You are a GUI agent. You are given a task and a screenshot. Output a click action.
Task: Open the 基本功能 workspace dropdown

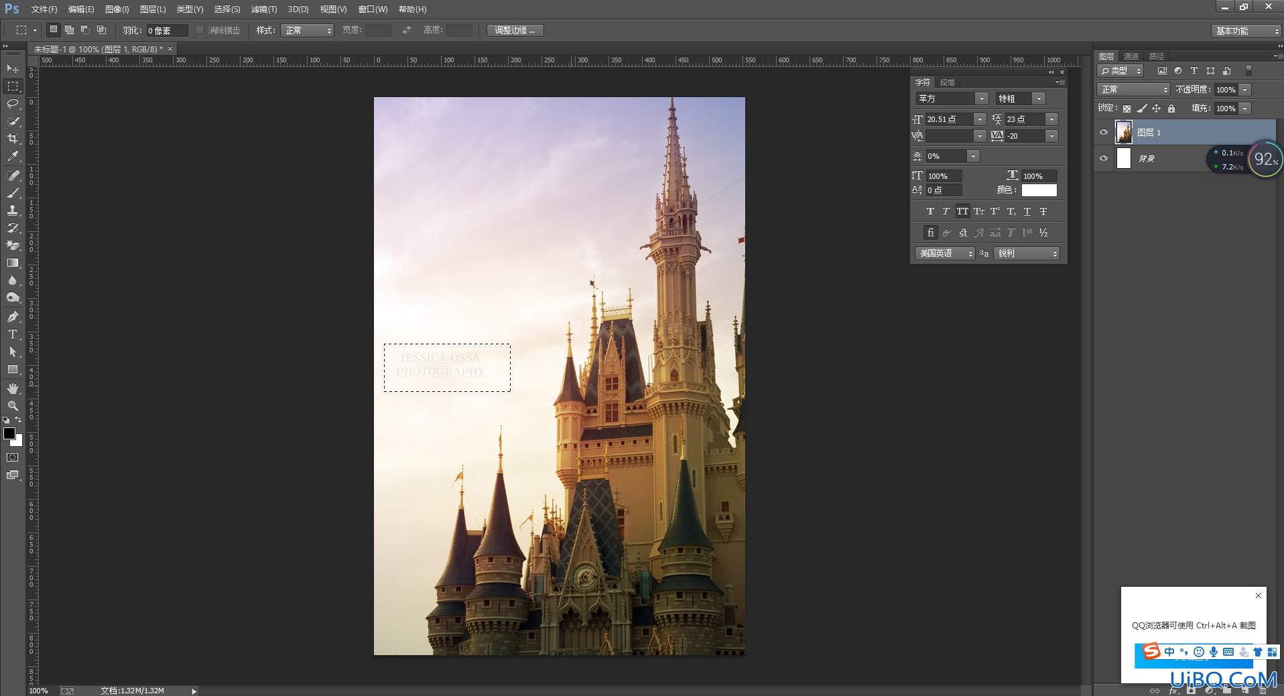[1246, 31]
